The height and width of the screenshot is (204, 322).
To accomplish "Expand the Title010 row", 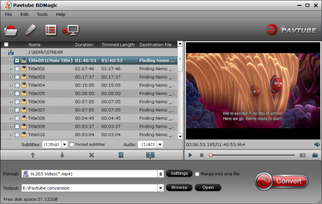I will [x=11, y=135].
